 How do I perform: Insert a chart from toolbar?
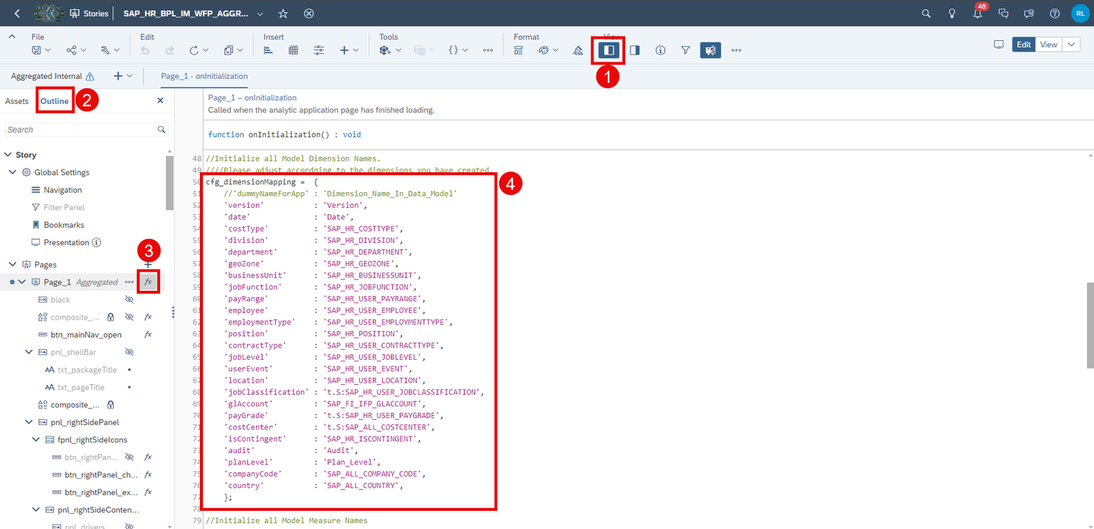click(x=268, y=50)
